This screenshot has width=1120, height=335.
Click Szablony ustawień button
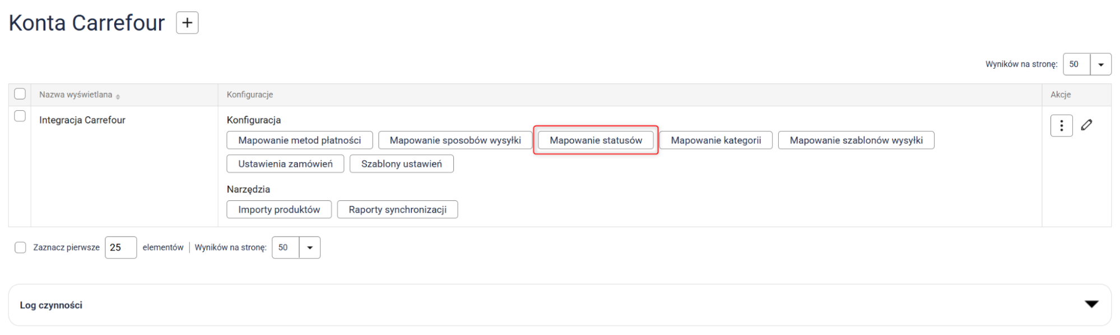(x=401, y=164)
